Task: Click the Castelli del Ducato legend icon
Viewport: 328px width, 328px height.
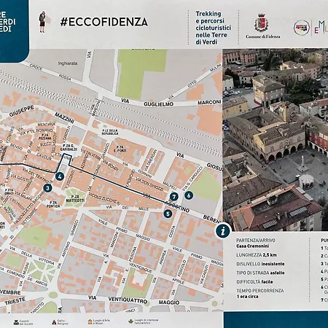Action: (16, 322)
